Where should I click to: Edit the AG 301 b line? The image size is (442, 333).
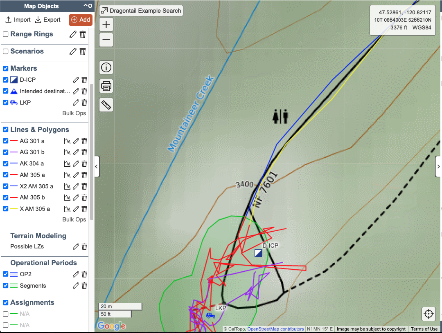(x=76, y=152)
